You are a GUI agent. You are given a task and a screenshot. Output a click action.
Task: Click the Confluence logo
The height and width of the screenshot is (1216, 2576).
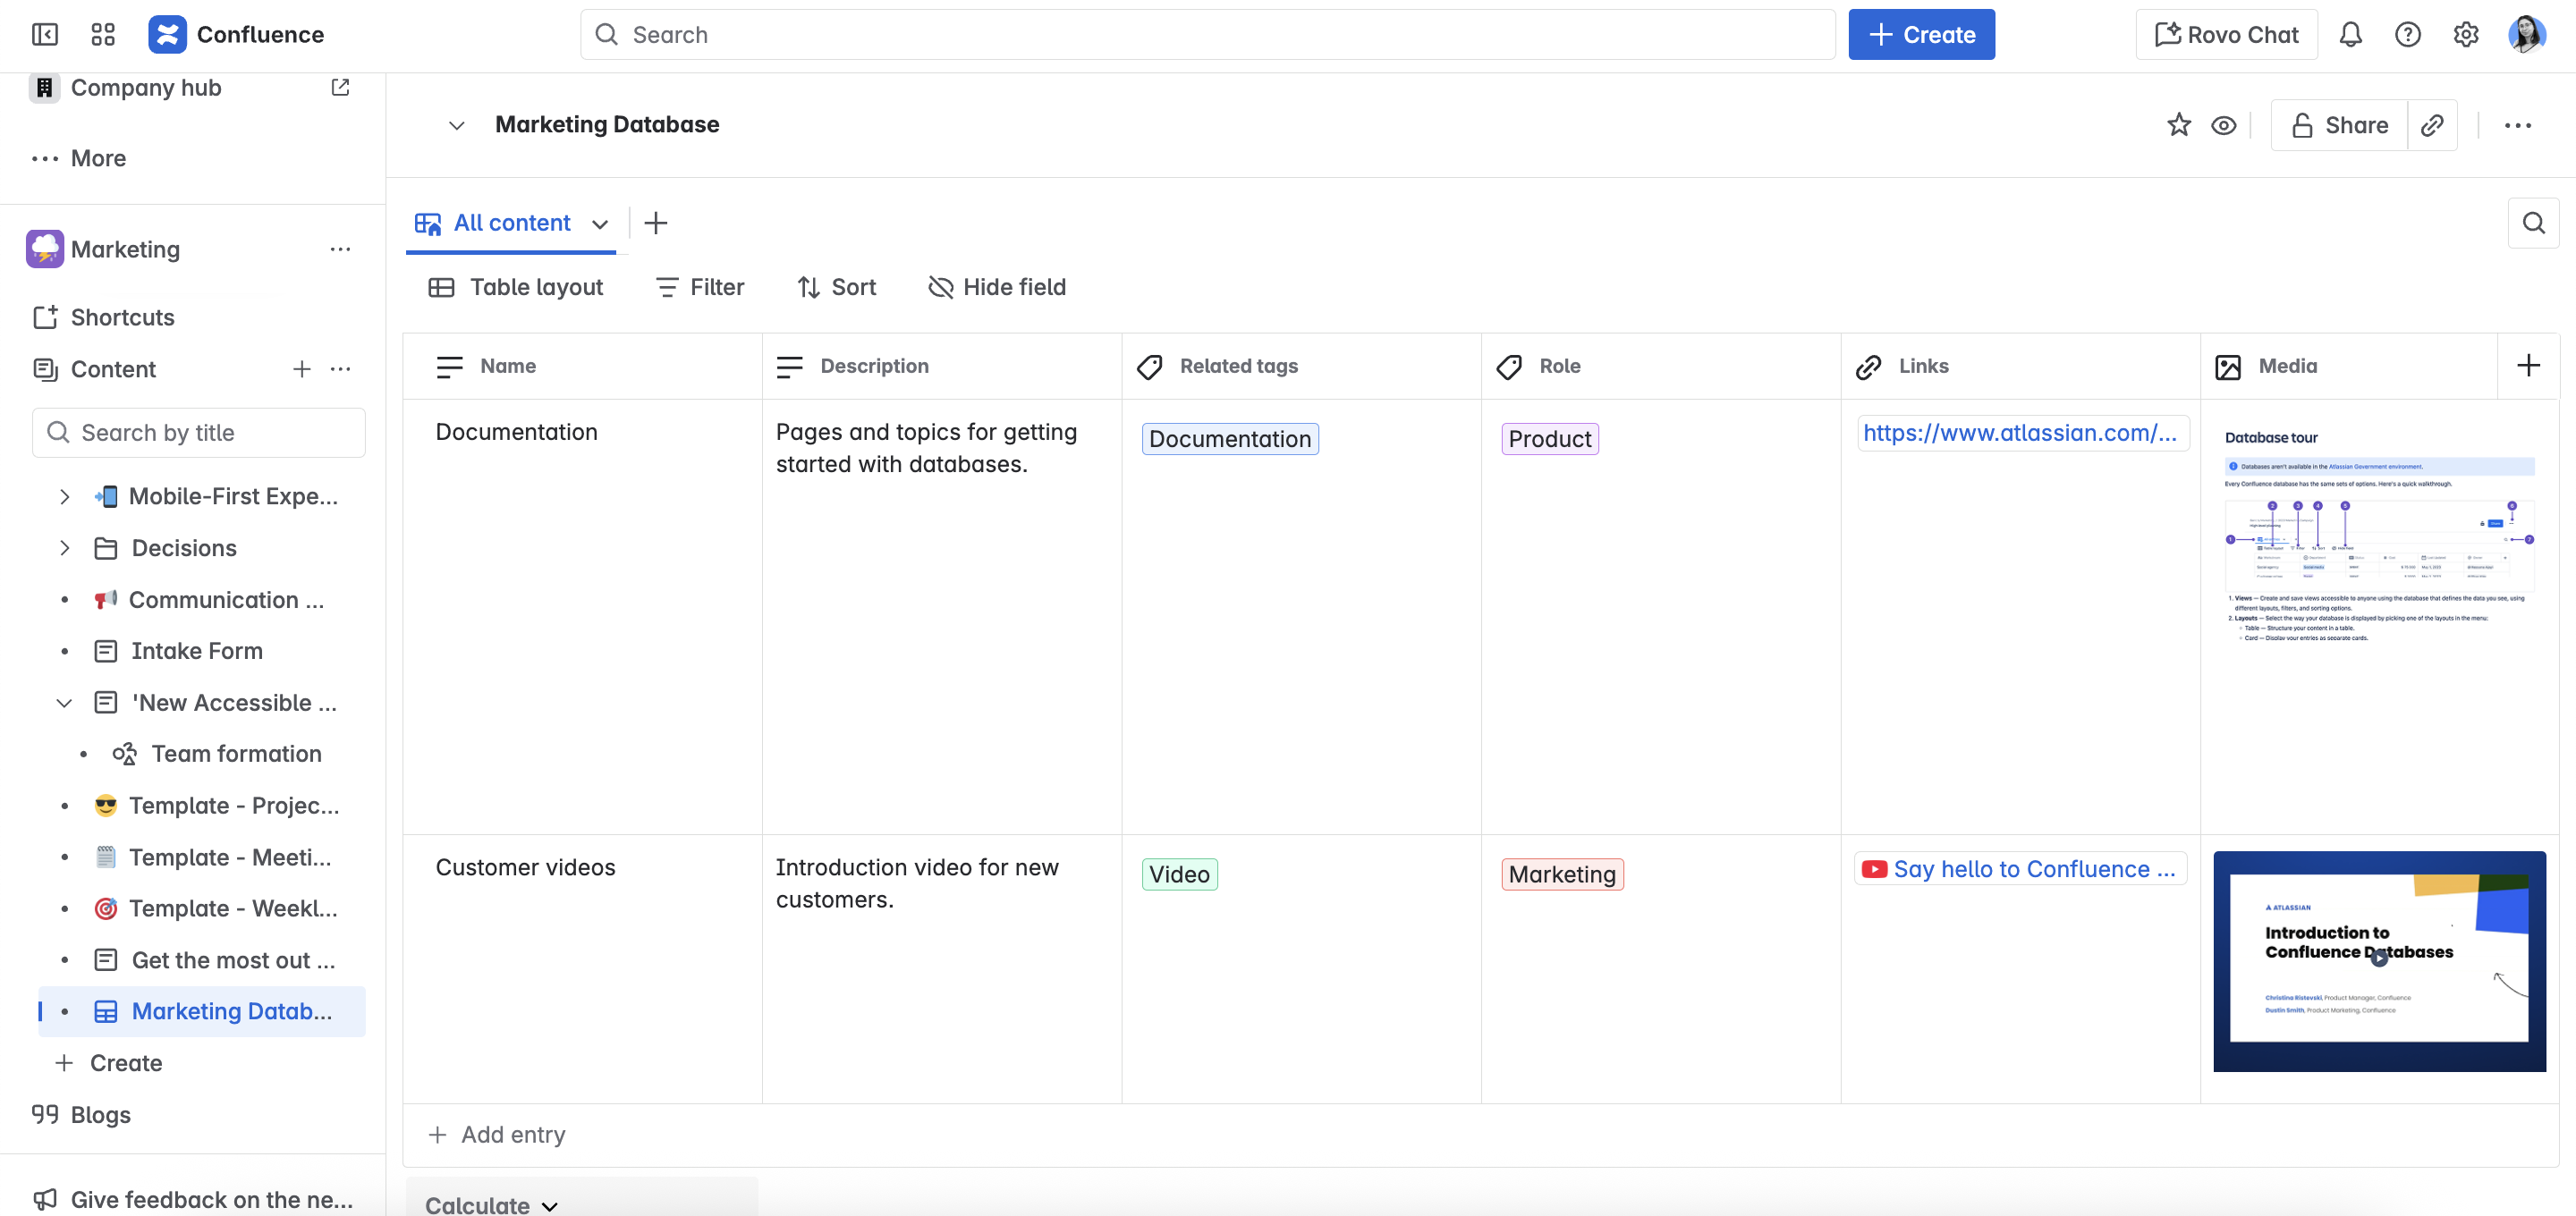[167, 35]
